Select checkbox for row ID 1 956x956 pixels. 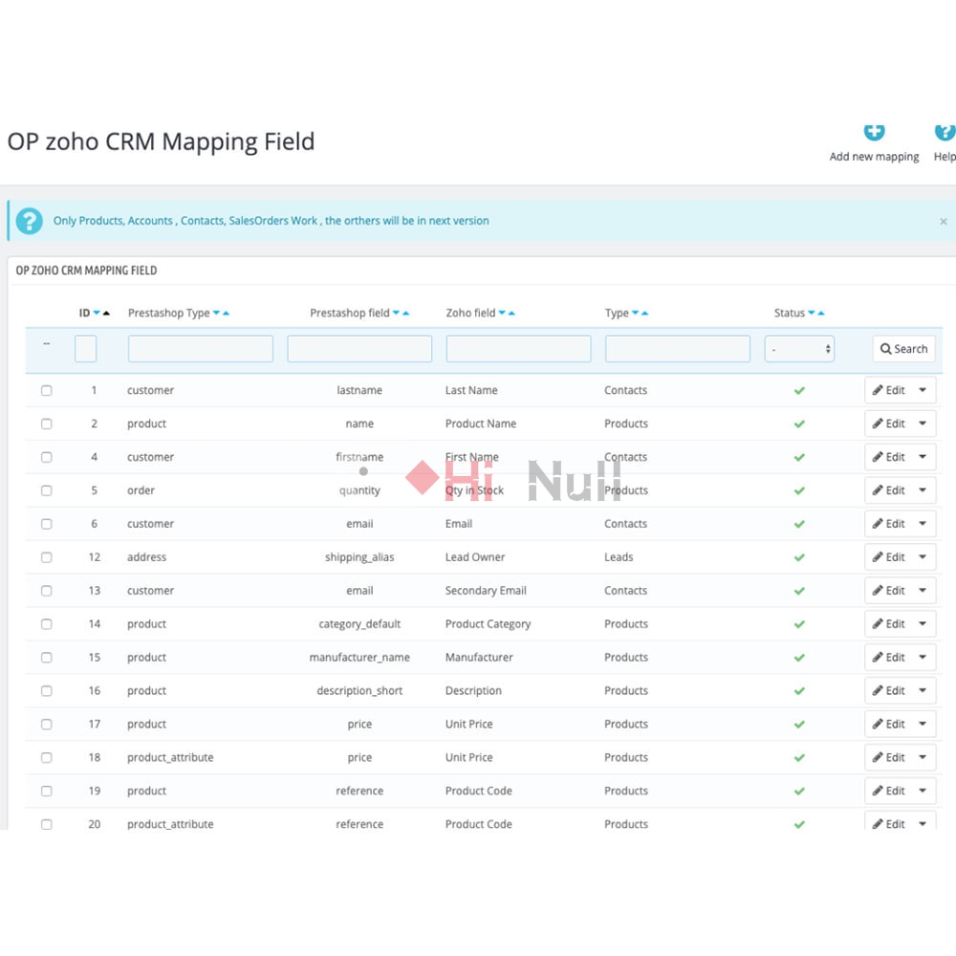[46, 390]
